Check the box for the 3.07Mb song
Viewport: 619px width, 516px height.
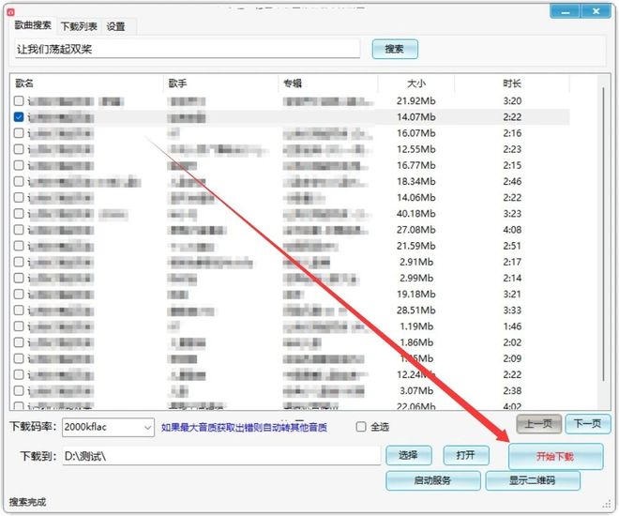click(x=19, y=390)
